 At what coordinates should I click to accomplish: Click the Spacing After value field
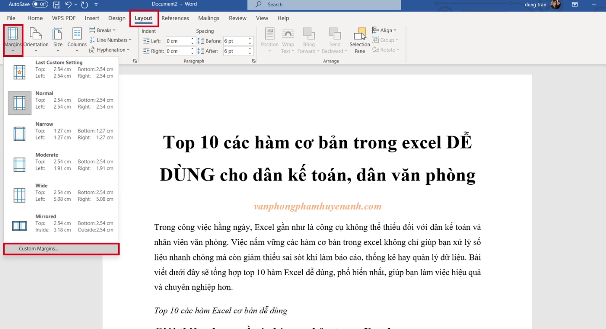pyautogui.click(x=235, y=51)
